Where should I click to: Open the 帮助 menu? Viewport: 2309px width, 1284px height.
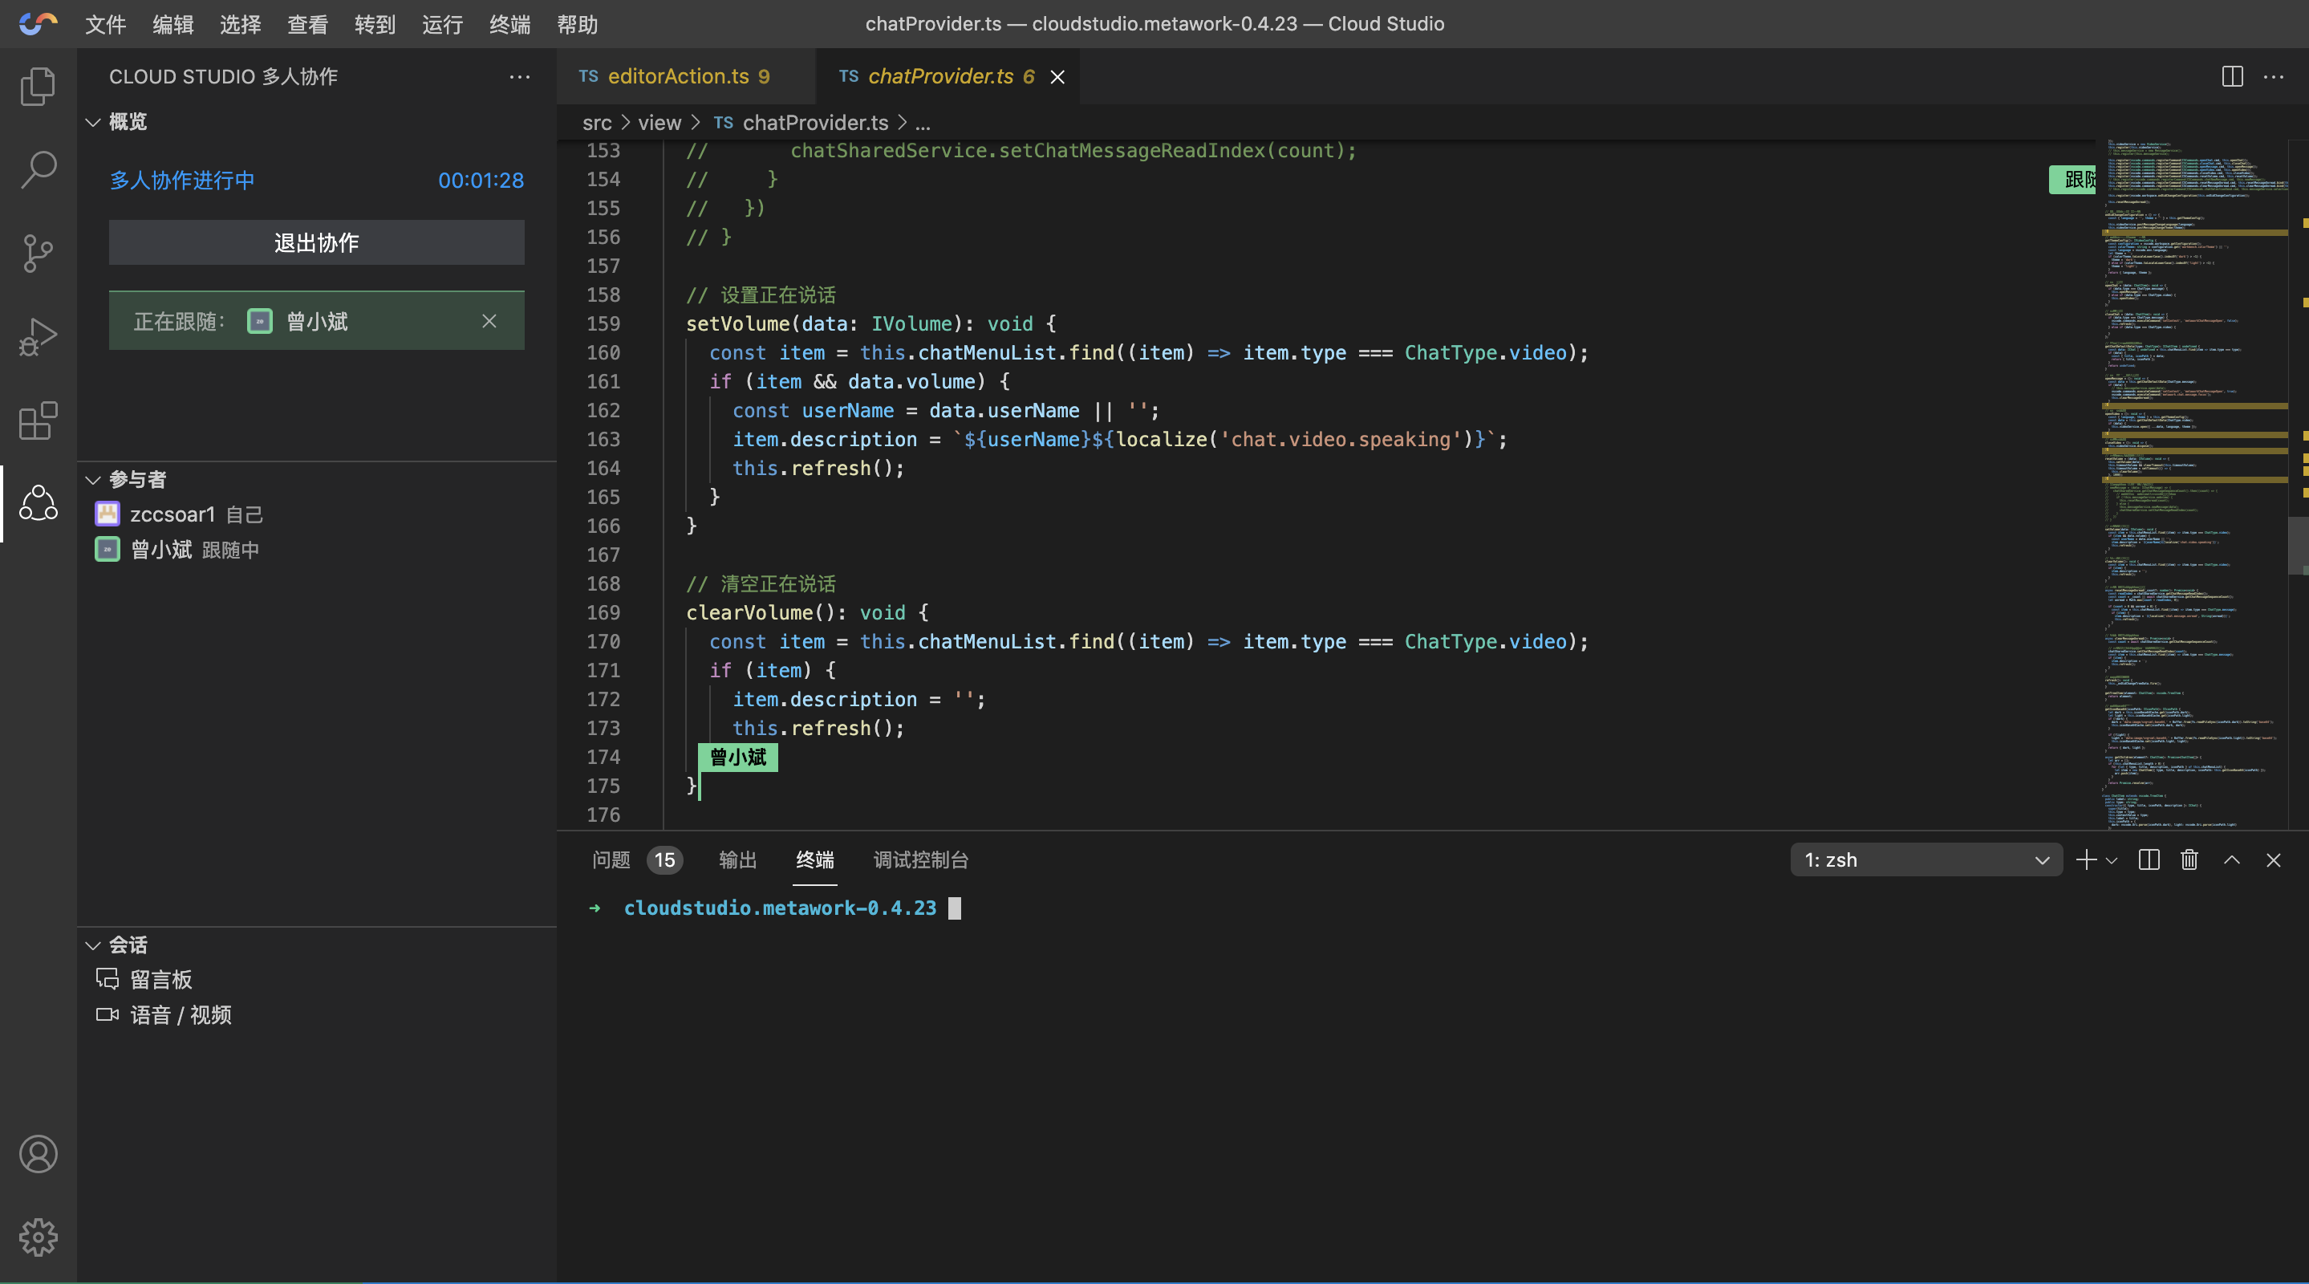point(578,24)
